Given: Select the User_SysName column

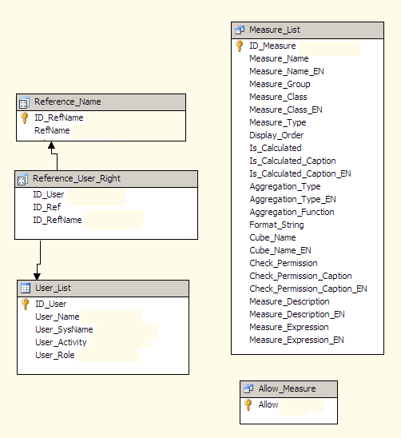Looking at the screenshot, I should pos(103,329).
